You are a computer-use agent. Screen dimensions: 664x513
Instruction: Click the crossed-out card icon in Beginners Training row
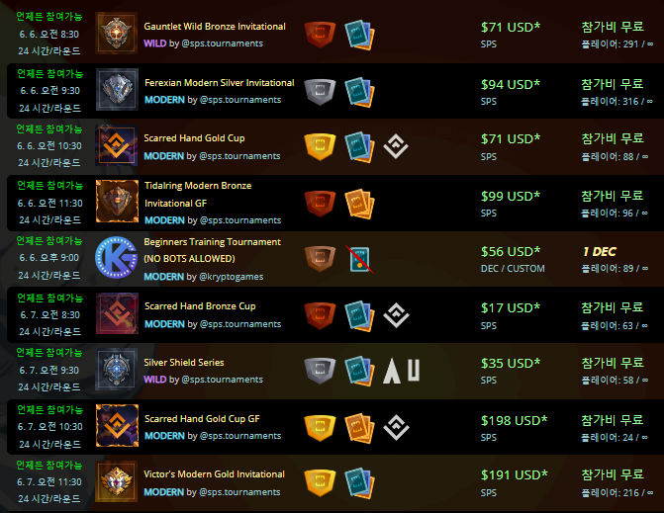pos(359,259)
